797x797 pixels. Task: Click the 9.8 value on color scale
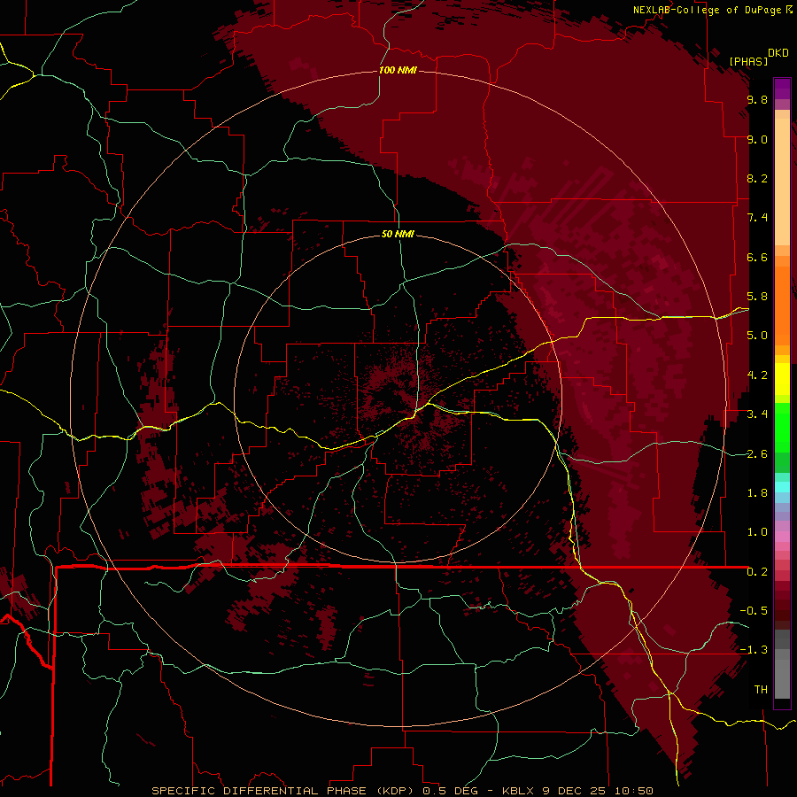pyautogui.click(x=757, y=99)
